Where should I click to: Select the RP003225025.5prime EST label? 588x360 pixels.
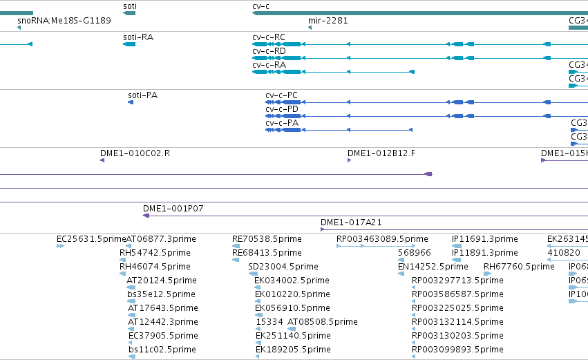tap(457, 308)
